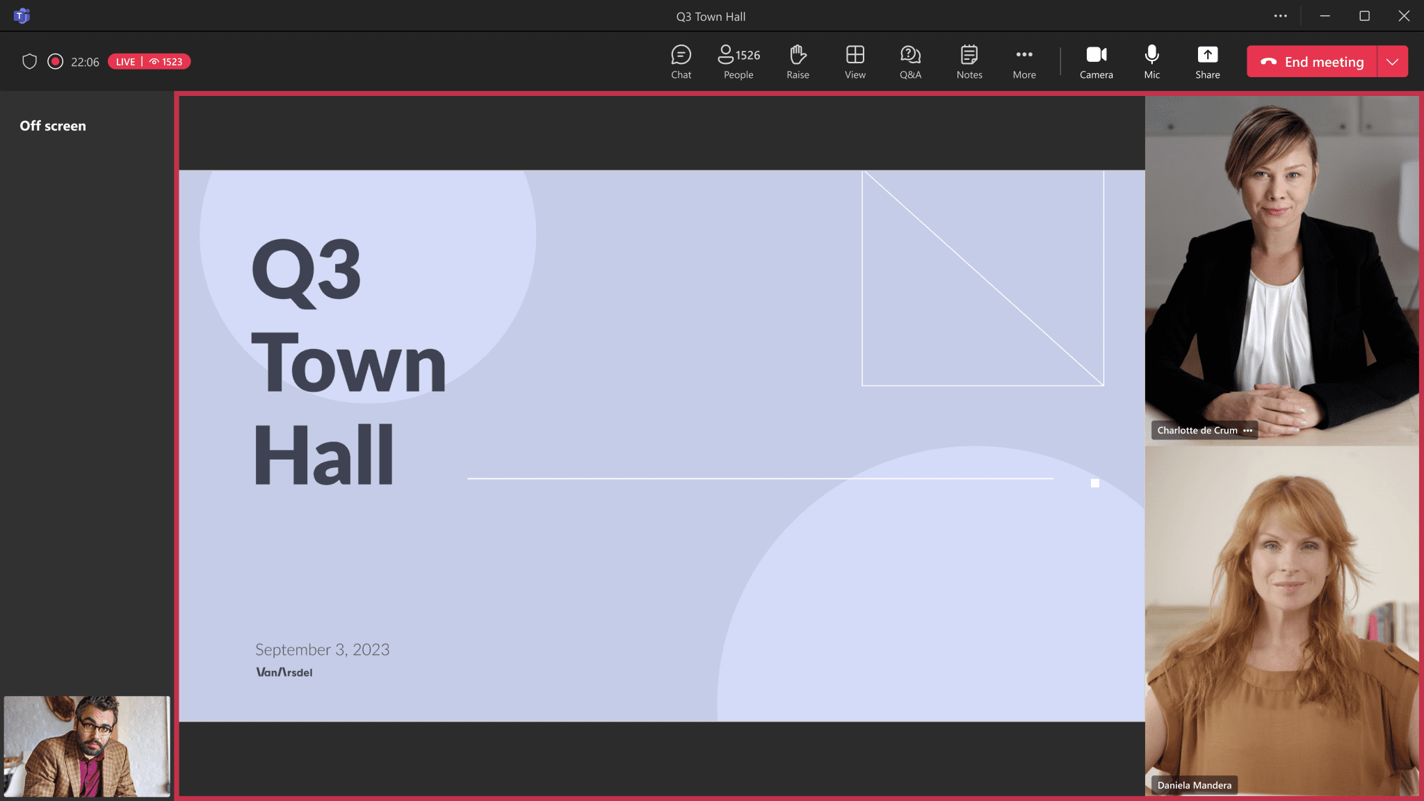
Task: Select 1526 attendees people count
Action: click(738, 62)
